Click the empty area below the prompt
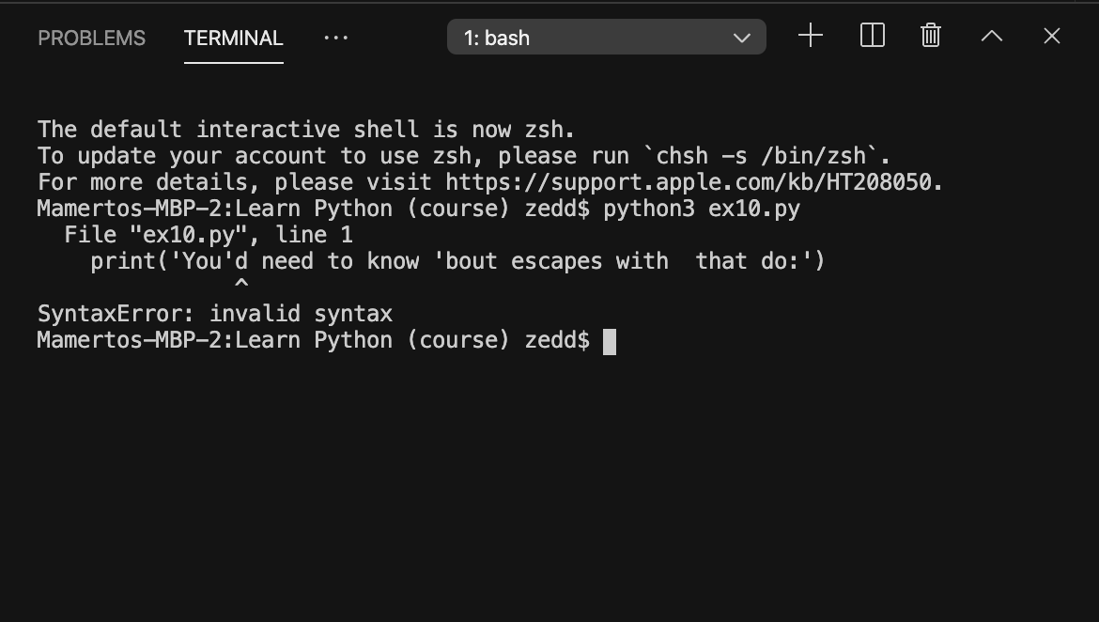Viewport: 1099px width, 622px height. tap(549, 484)
